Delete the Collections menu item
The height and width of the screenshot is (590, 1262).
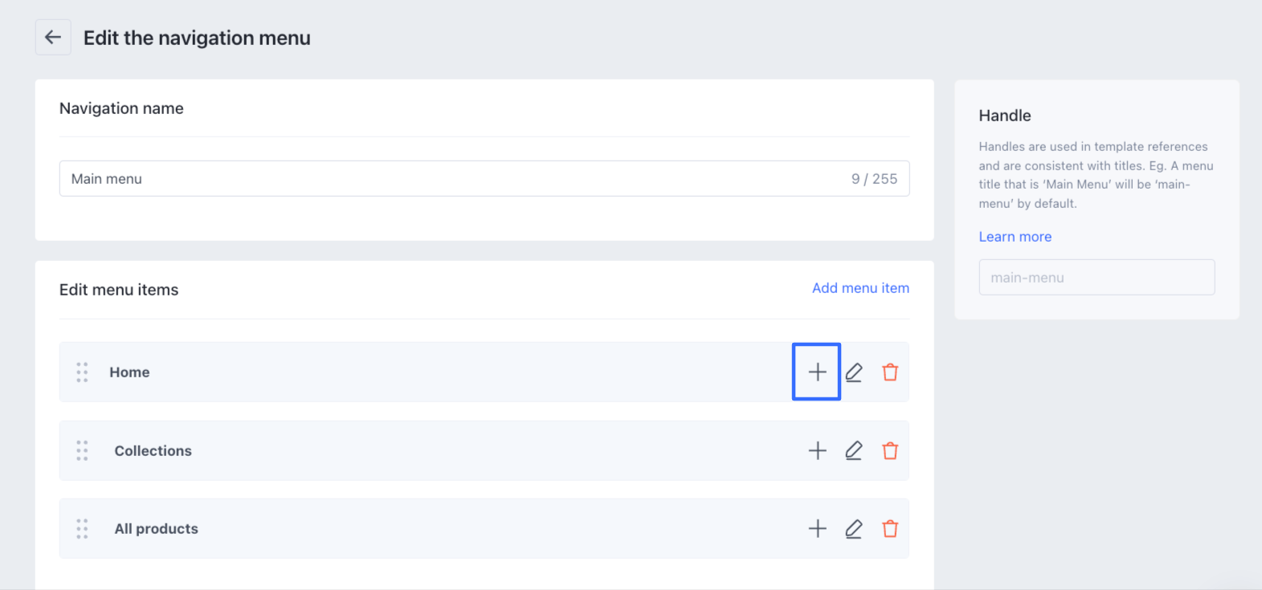pyautogui.click(x=890, y=450)
